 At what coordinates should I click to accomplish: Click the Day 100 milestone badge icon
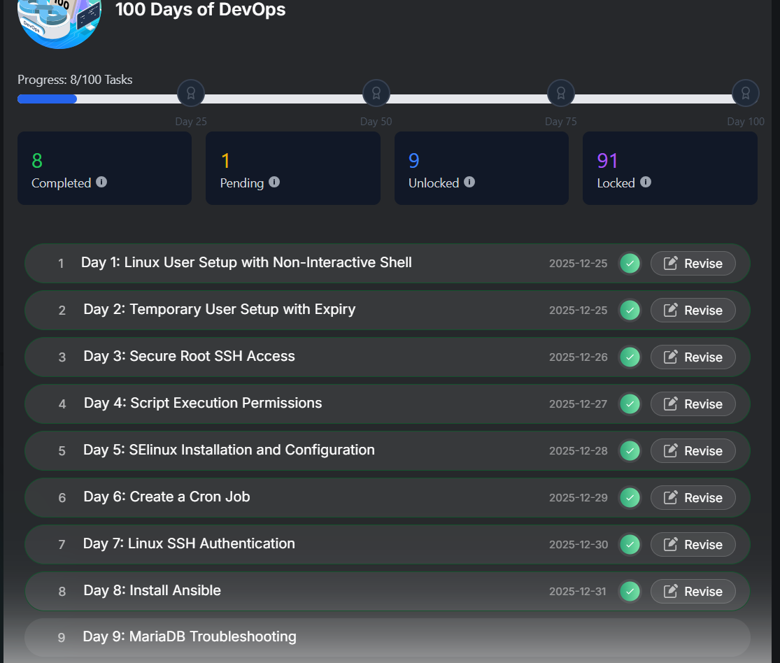tap(746, 92)
